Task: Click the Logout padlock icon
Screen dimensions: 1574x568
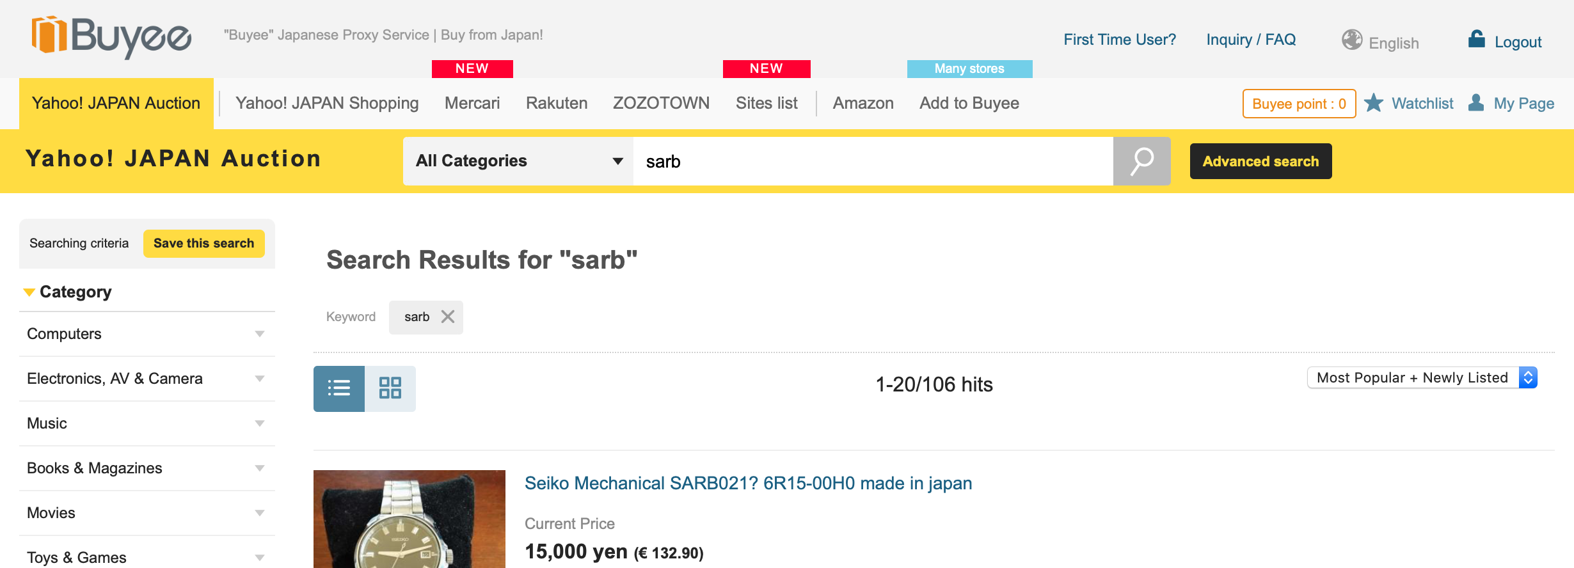Action: [1476, 40]
